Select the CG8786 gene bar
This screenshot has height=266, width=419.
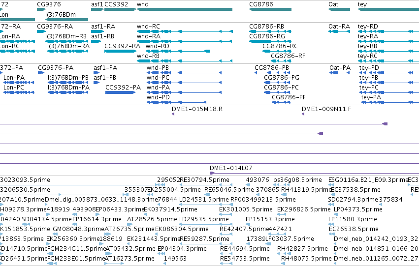(x=270, y=9)
